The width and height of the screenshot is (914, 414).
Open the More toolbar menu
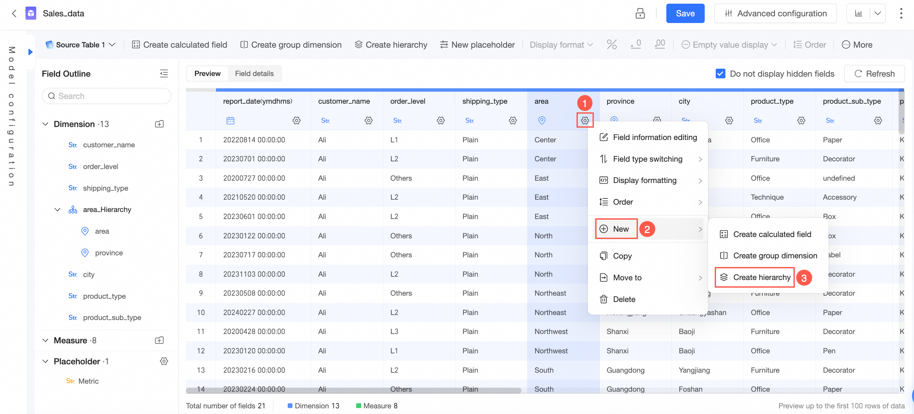(857, 45)
